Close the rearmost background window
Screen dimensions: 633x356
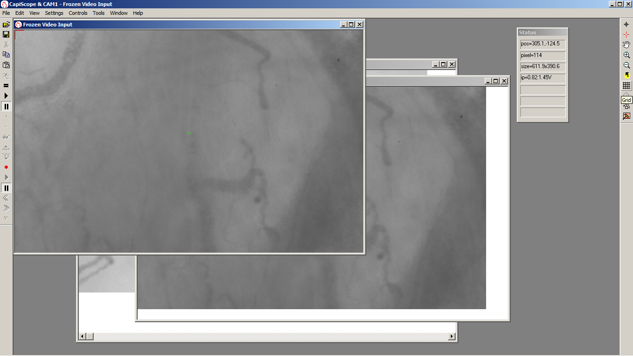click(x=452, y=64)
